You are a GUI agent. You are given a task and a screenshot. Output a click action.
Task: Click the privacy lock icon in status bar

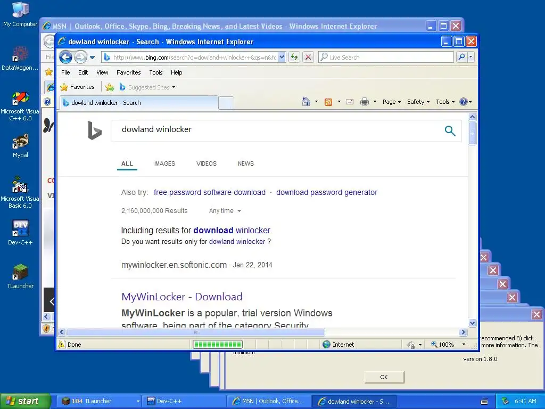pos(411,345)
